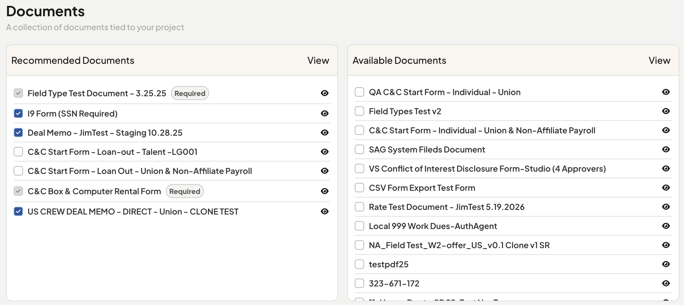Preview C&C Start Form – Loan-out – Talent -LG001

[x=325, y=152]
